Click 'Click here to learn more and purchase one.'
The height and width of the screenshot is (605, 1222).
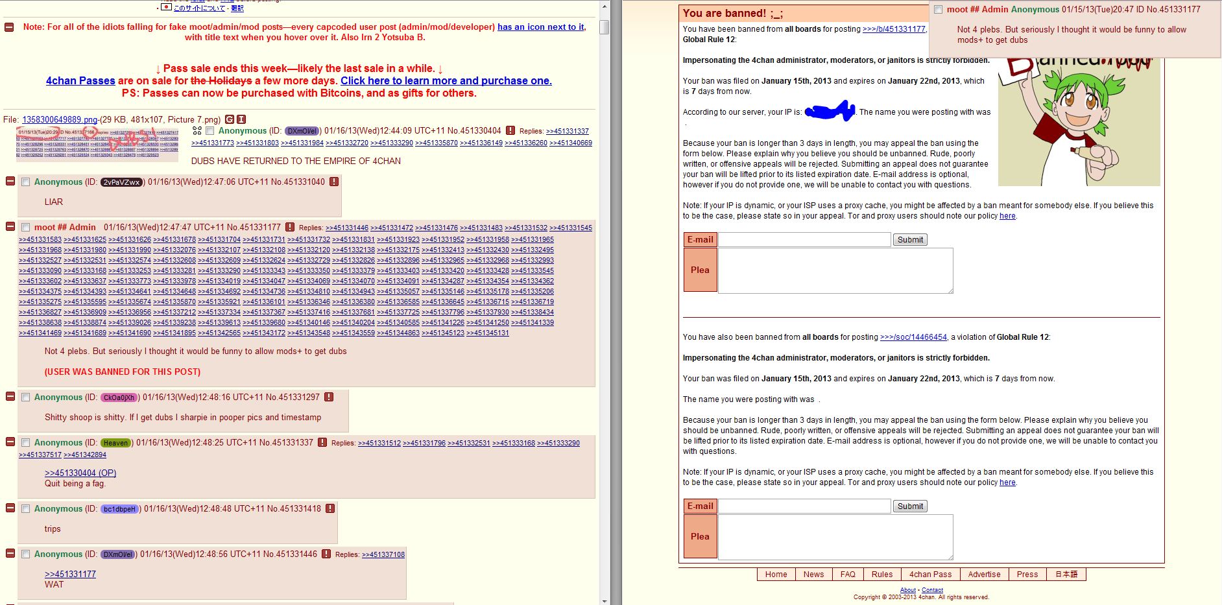point(446,81)
